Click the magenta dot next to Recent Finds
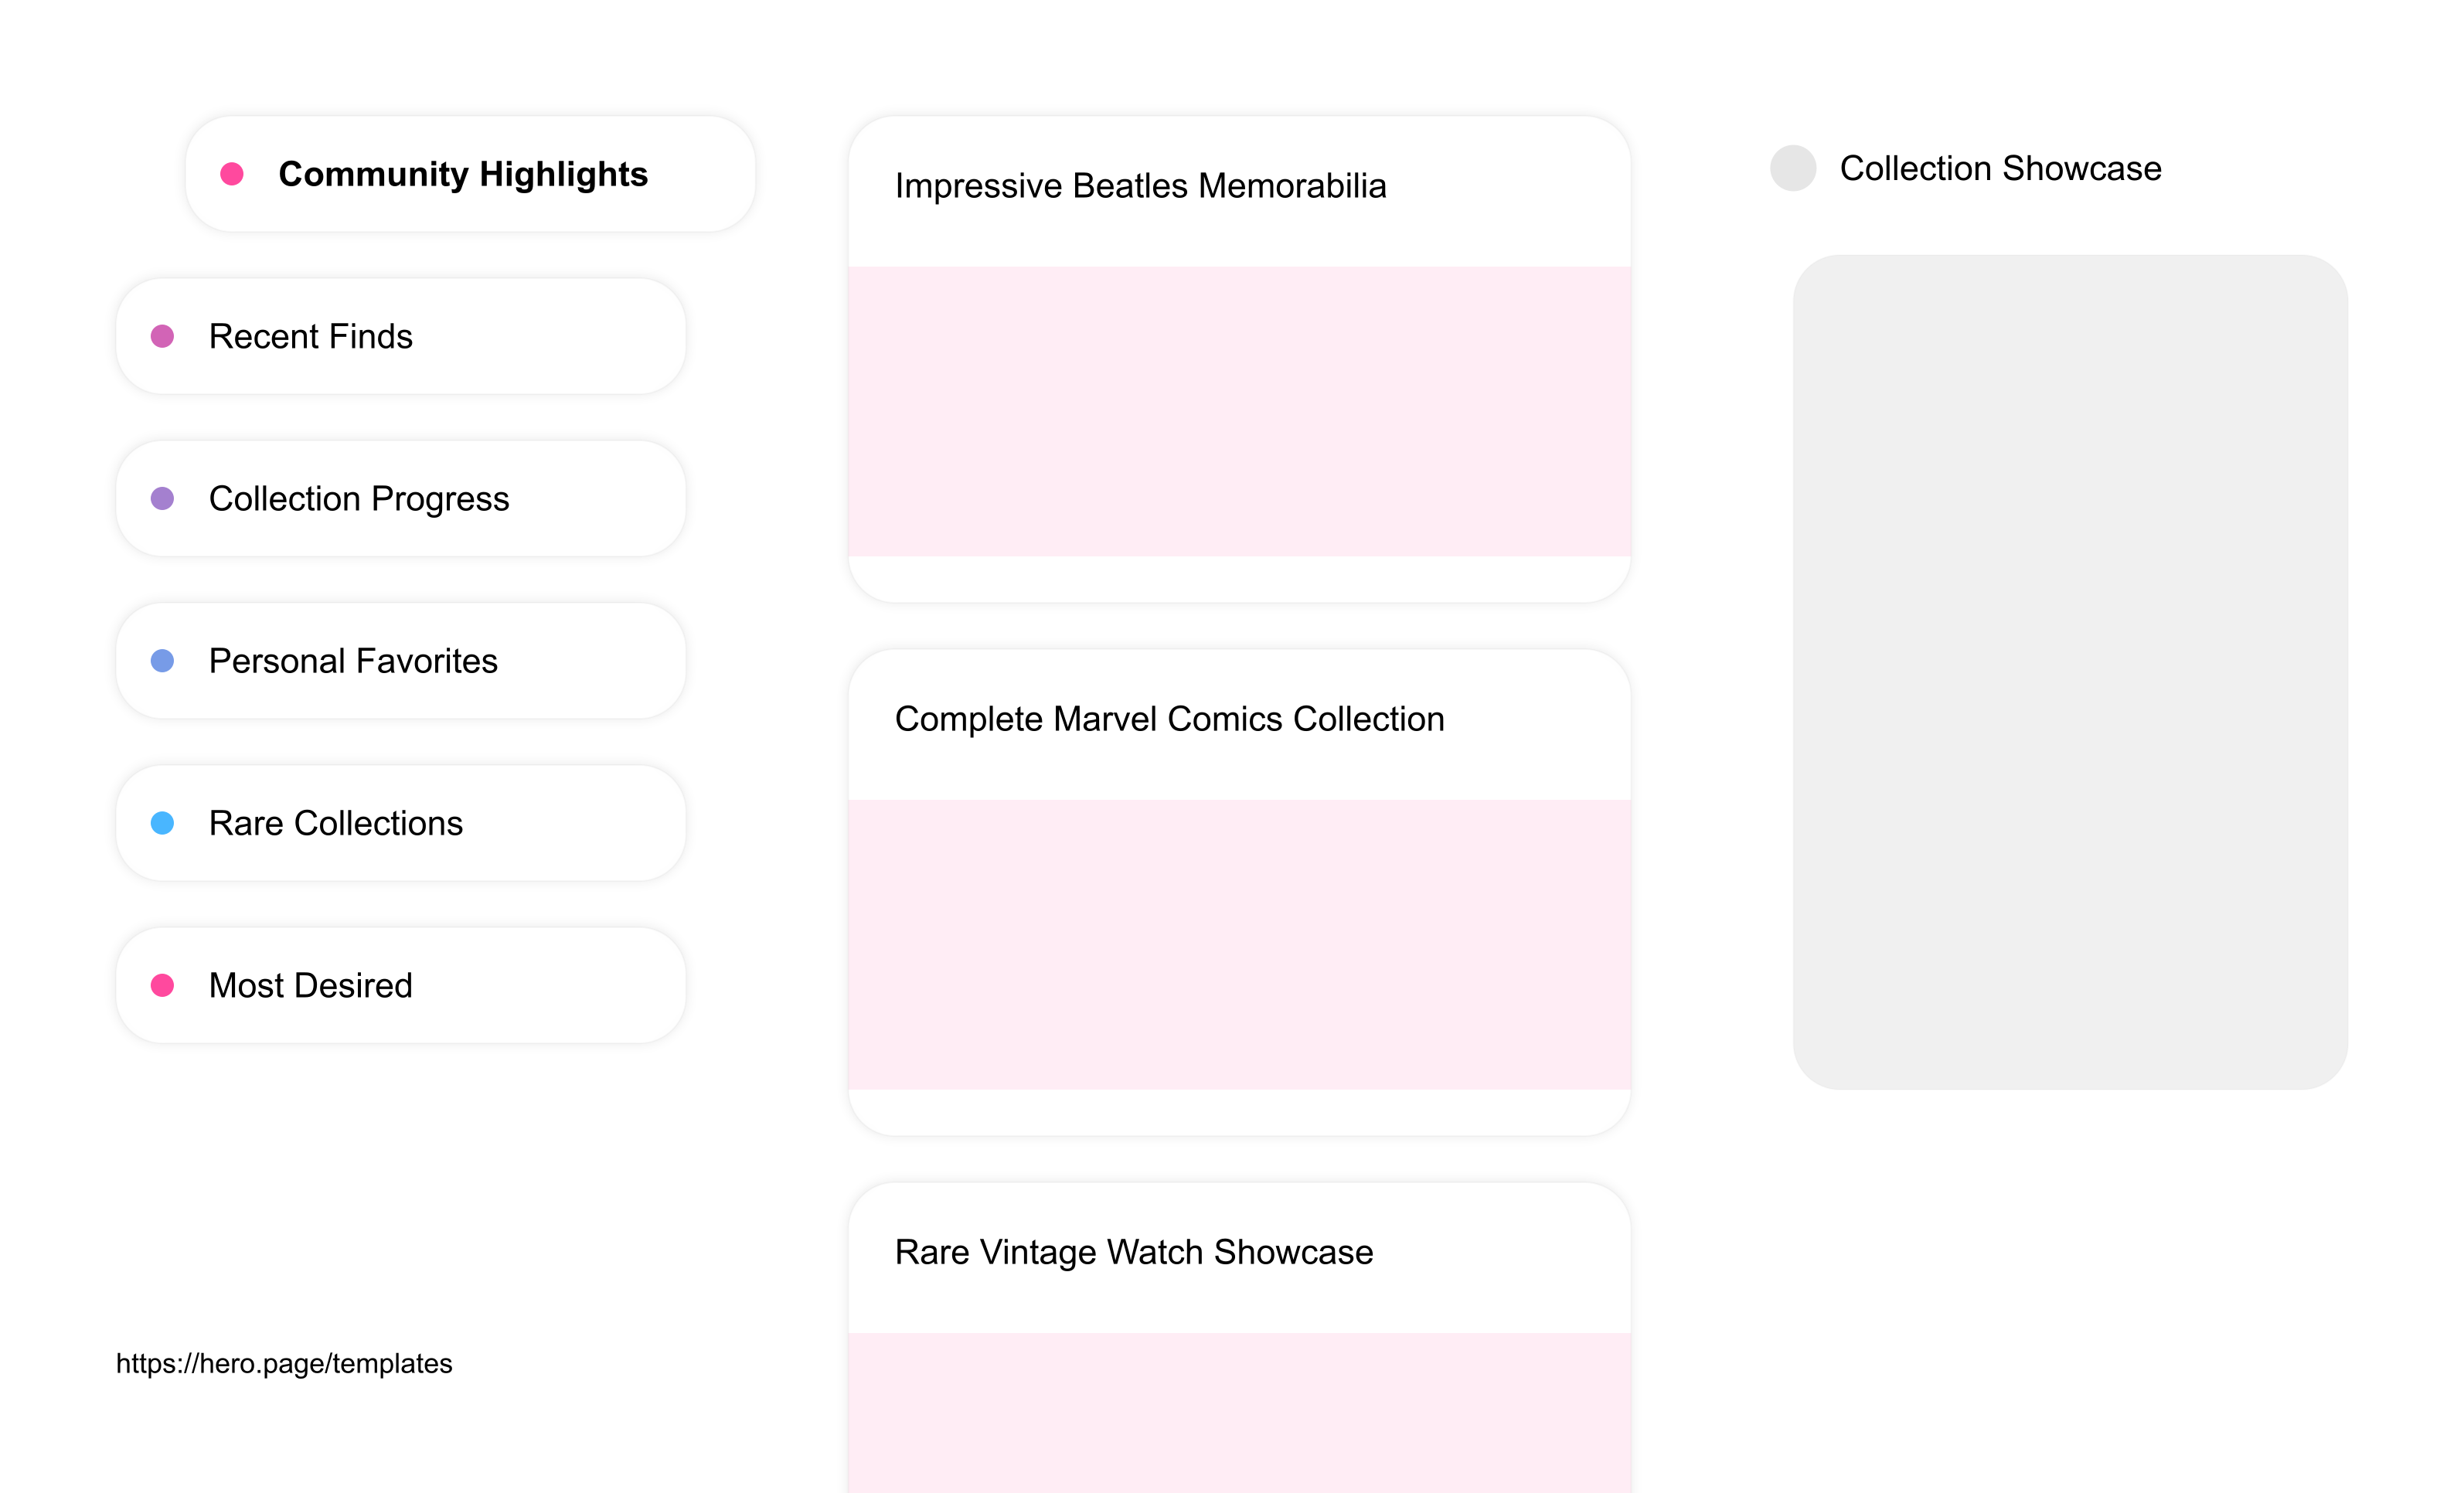Viewport: 2464px width, 1493px height. click(163, 337)
